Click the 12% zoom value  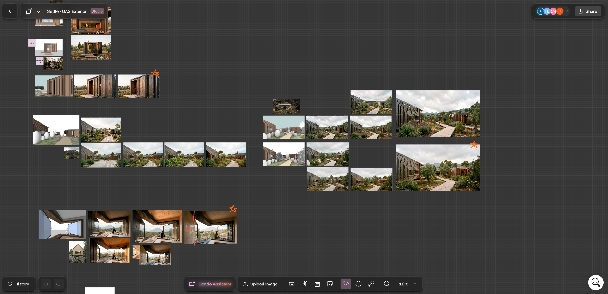point(403,284)
